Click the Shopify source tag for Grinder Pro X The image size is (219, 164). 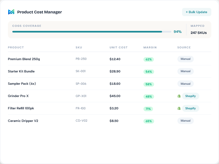(191, 96)
